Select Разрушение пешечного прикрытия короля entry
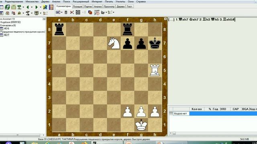 [x=22, y=32]
